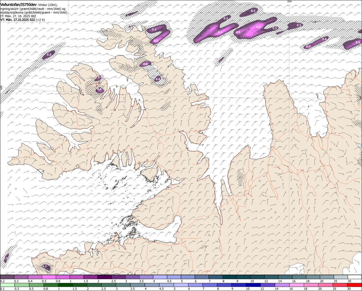The height and width of the screenshot is (291, 362).
Task: Pick the indigo 12 swatch in the rain legend
Action: [x=268, y=285]
